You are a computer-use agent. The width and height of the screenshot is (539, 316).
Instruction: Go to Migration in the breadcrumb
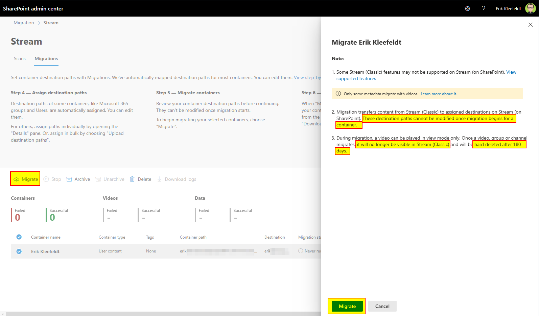click(x=24, y=23)
